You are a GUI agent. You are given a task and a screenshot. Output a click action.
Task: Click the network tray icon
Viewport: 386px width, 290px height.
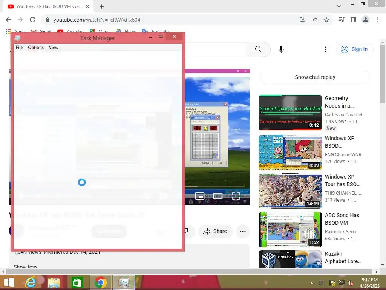[x=342, y=283]
